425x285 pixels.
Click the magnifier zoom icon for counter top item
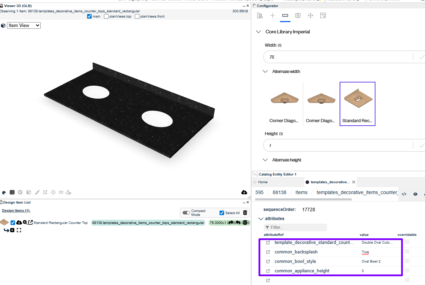(25, 223)
